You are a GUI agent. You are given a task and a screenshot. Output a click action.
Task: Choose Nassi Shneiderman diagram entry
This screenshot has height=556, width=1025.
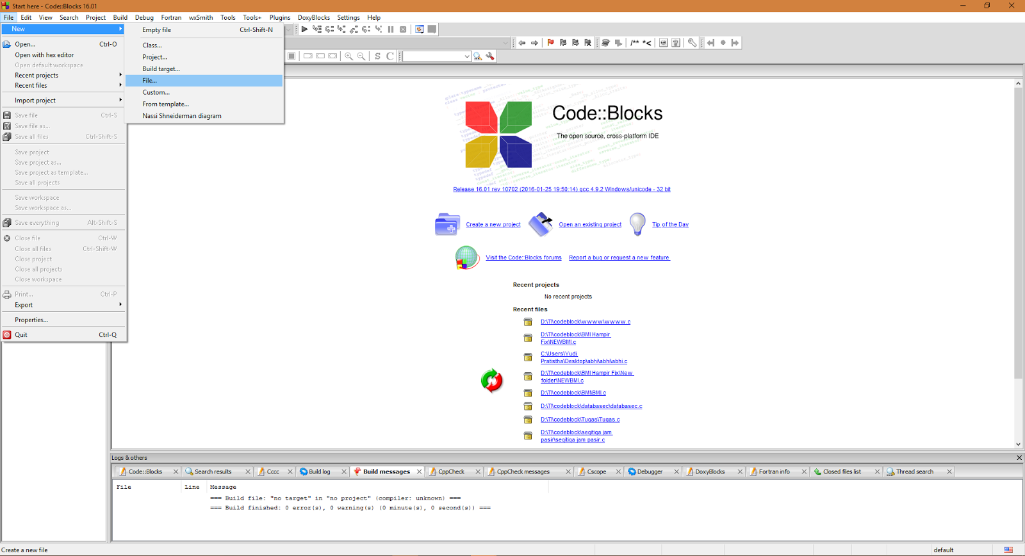(x=204, y=116)
